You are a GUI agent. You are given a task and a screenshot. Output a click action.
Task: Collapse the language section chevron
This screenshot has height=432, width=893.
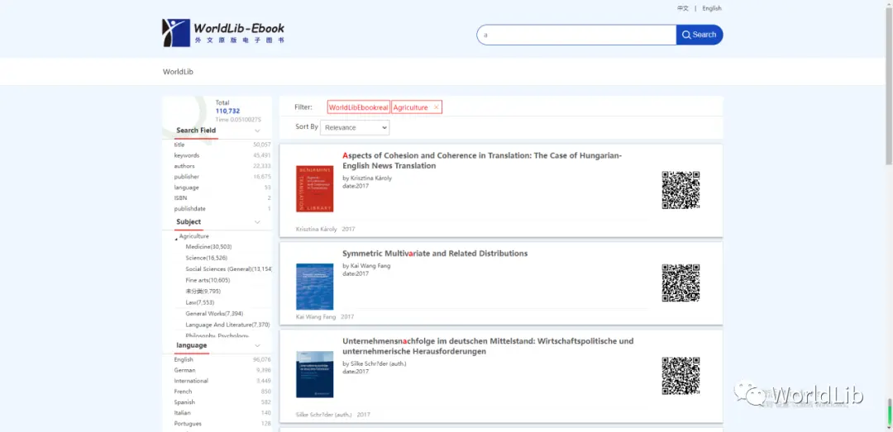point(257,345)
